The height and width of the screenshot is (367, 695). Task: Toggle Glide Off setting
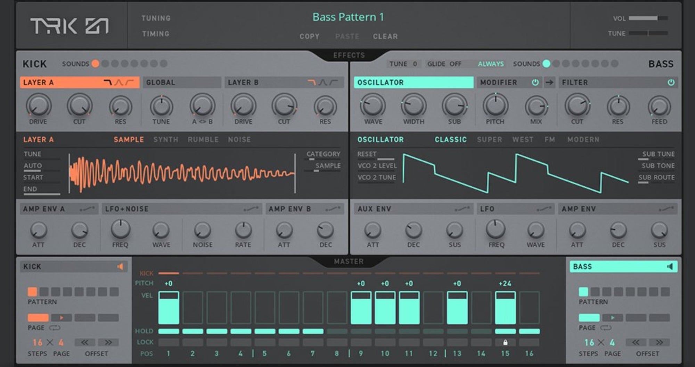point(455,64)
